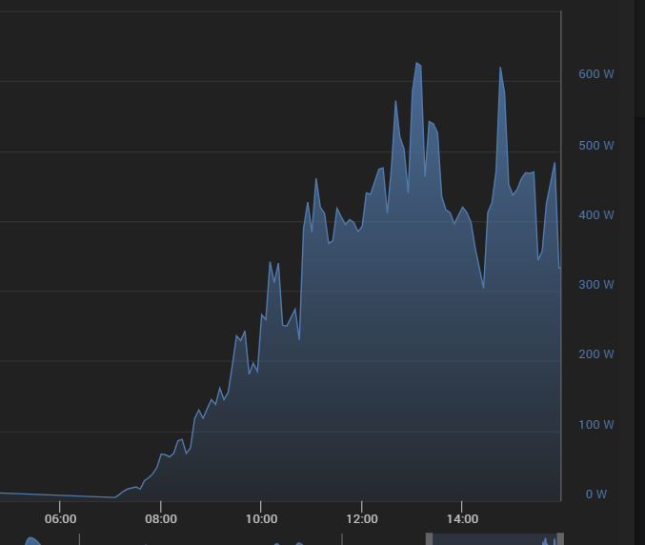645x545 pixels.
Task: Click the 06:00 time axis label
Action: pos(60,519)
